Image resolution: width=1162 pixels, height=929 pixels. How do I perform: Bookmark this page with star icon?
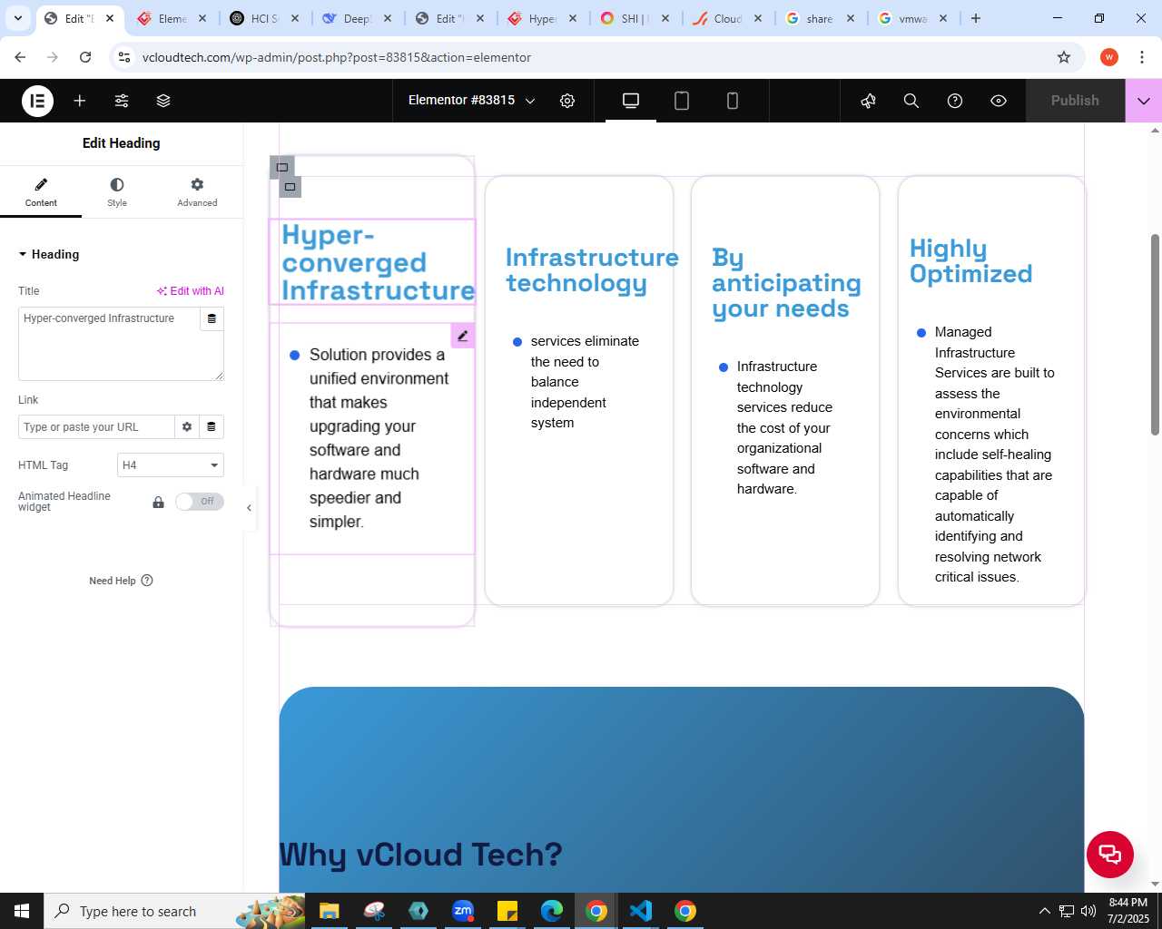pos(1064,57)
